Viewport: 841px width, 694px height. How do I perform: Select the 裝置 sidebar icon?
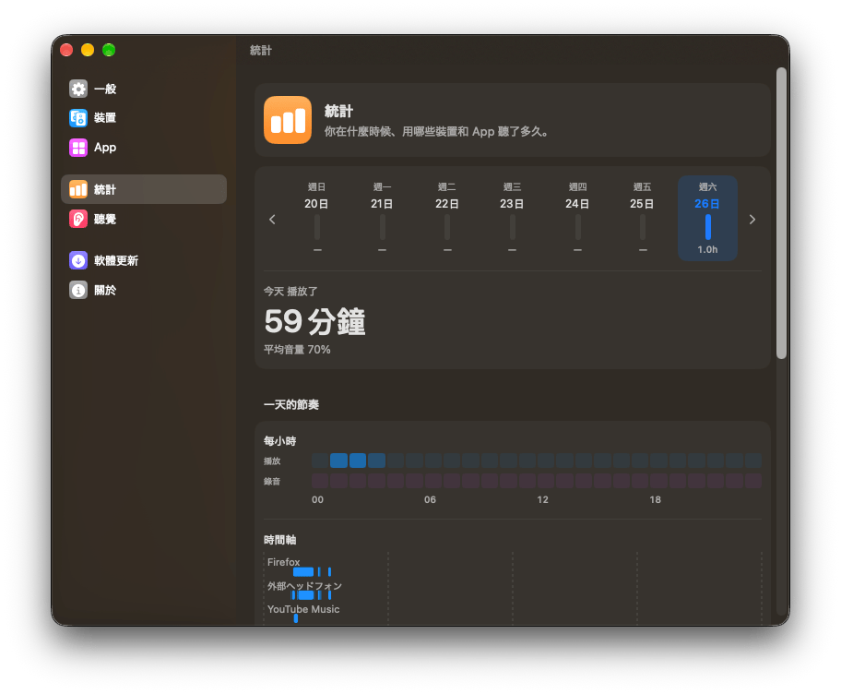coord(78,117)
